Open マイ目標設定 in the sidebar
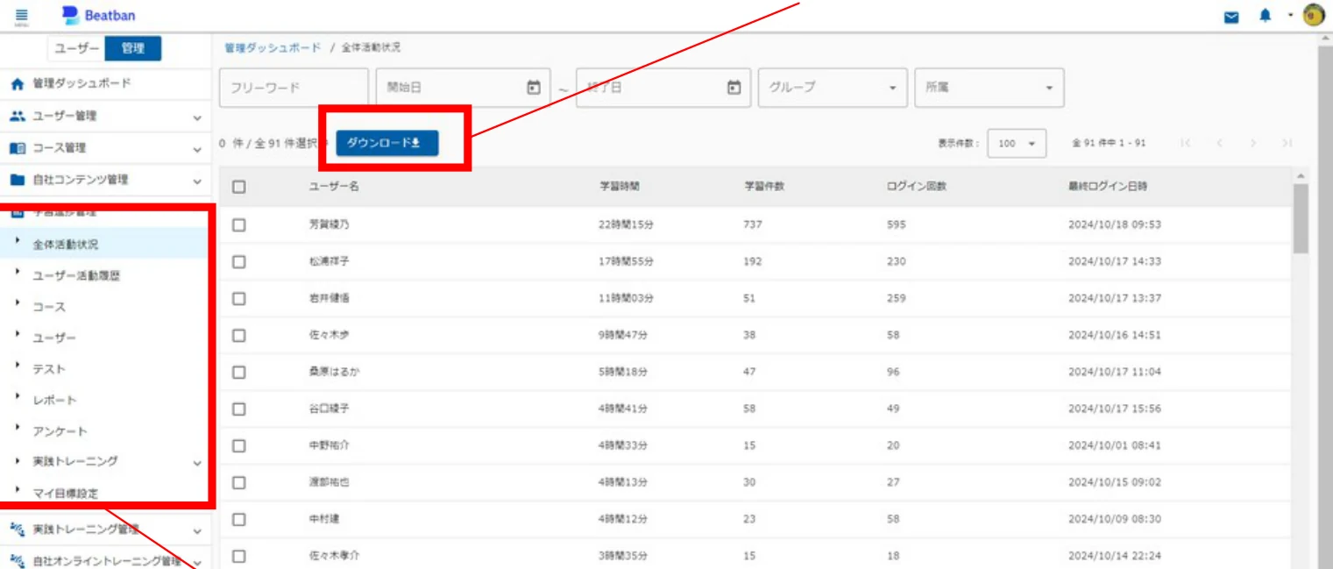This screenshot has height=569, width=1333. click(65, 494)
